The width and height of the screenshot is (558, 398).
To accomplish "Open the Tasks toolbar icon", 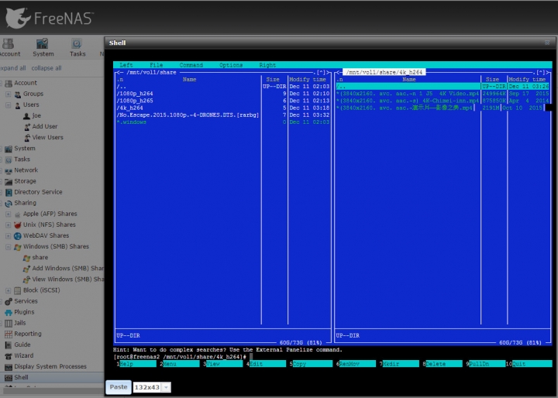I will tap(77, 43).
